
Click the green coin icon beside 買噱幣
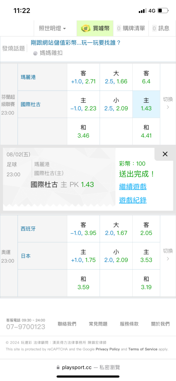click(x=86, y=29)
